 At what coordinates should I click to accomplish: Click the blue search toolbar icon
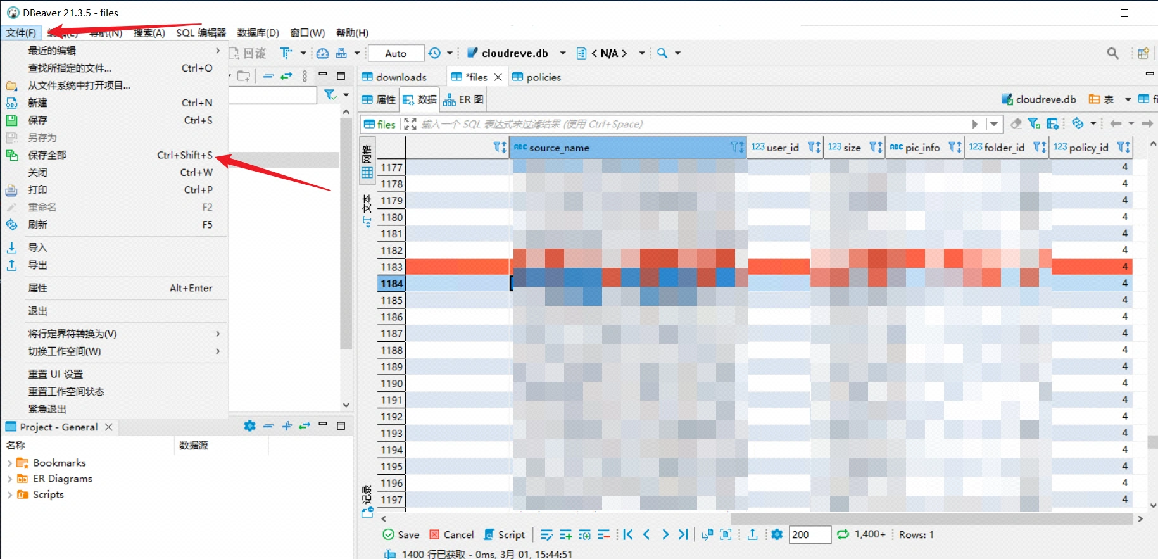662,53
